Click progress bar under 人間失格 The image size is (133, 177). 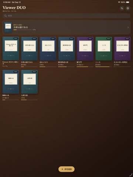[29, 100]
